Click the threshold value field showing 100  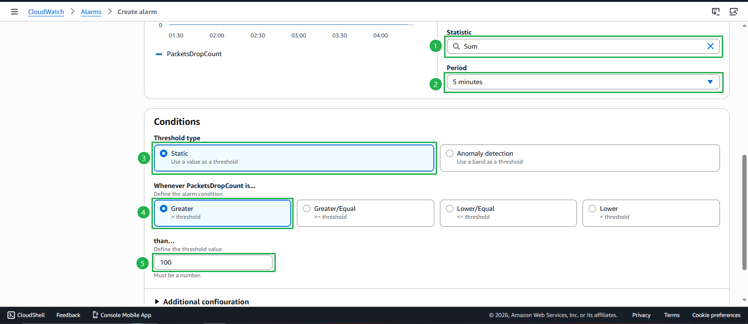click(213, 262)
